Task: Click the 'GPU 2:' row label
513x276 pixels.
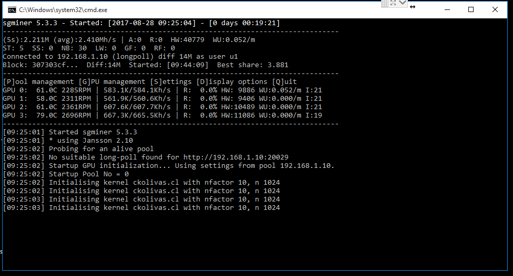Action: point(15,107)
